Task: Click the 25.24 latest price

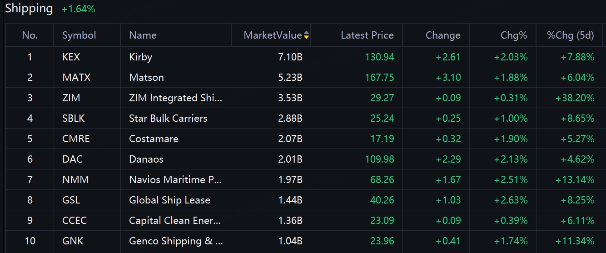Action: coord(382,118)
